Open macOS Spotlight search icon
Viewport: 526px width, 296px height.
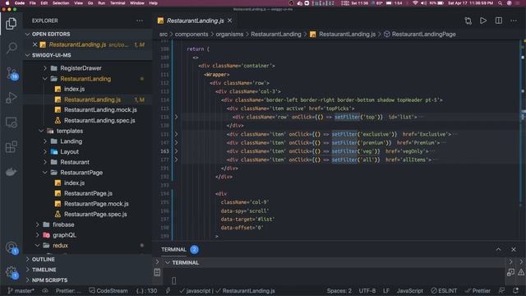tap(501, 3)
